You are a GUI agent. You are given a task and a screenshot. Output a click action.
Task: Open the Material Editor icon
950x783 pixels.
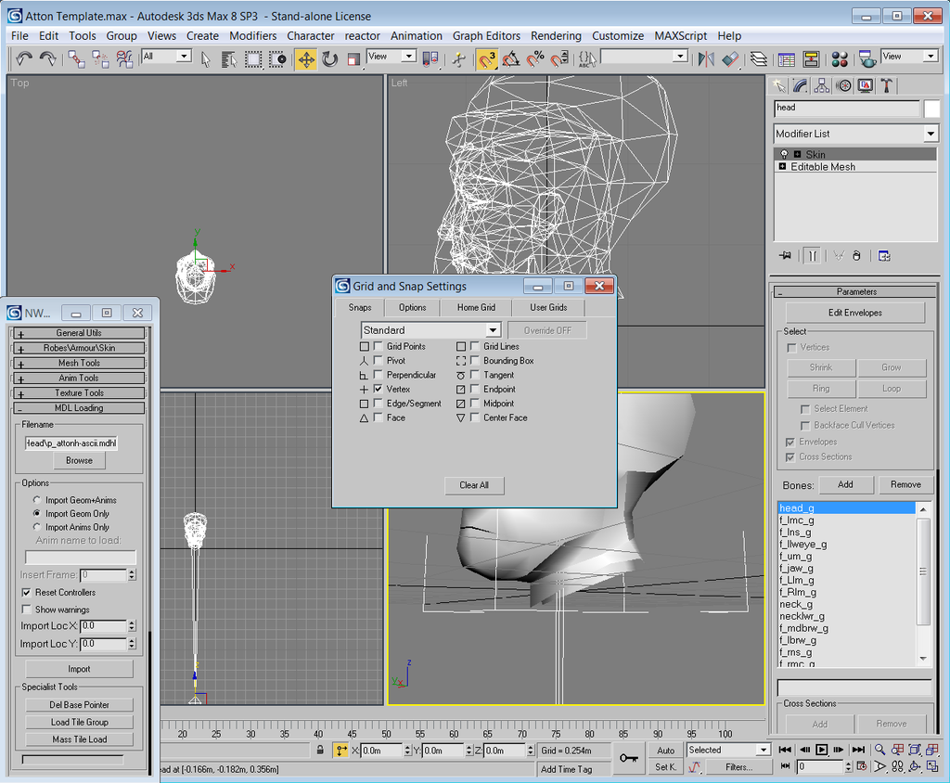coord(839,59)
